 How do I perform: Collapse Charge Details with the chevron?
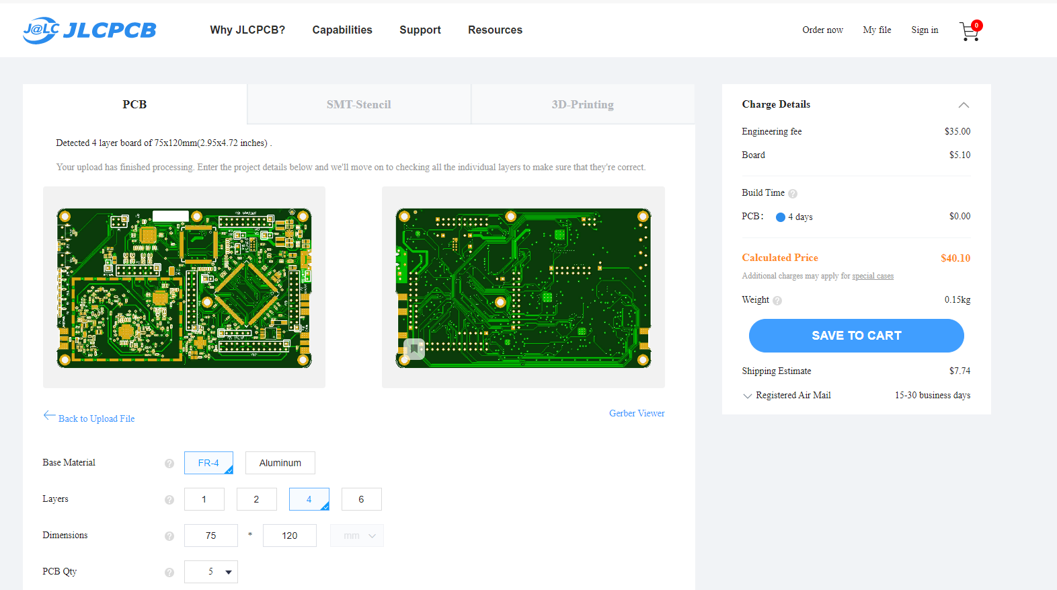tap(964, 105)
